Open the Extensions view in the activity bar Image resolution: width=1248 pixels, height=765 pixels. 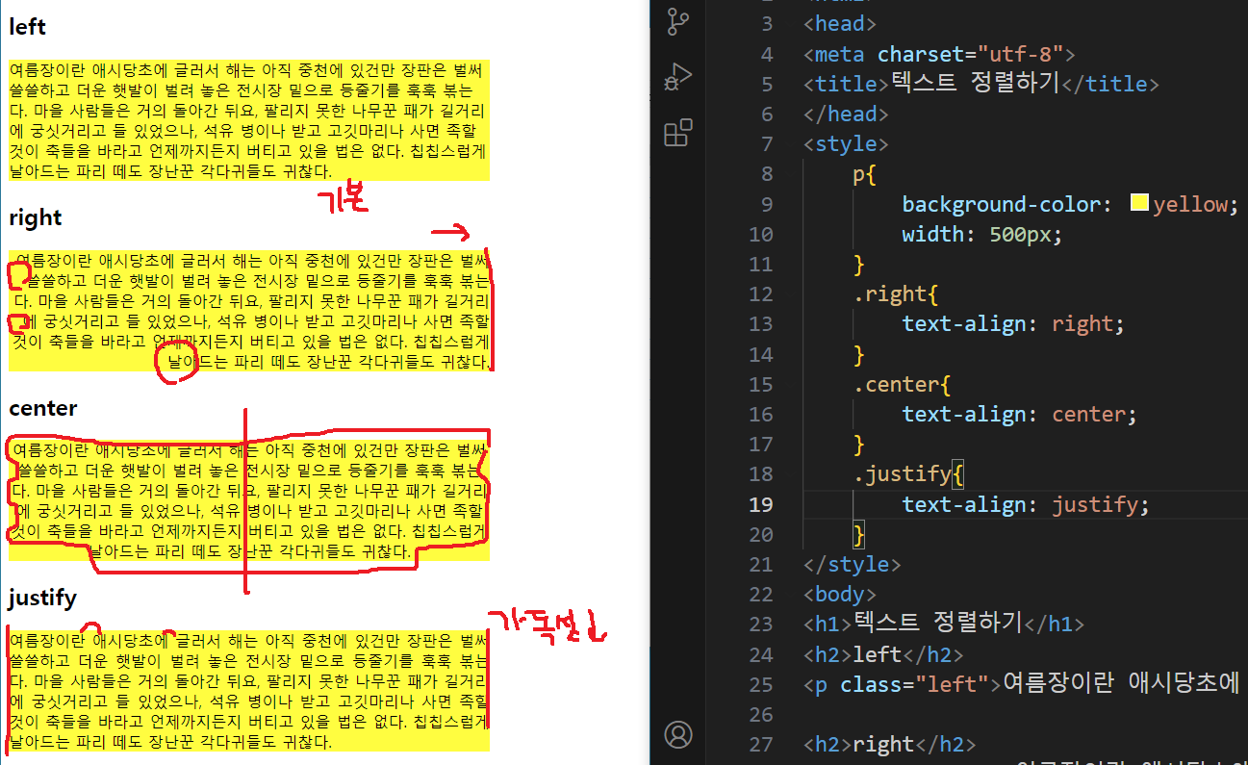678,133
